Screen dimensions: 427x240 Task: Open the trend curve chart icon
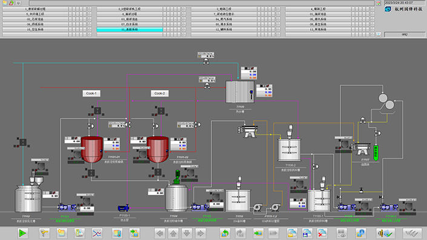click(97, 233)
